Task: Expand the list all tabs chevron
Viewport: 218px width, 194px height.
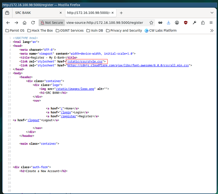Action: (x=212, y=13)
